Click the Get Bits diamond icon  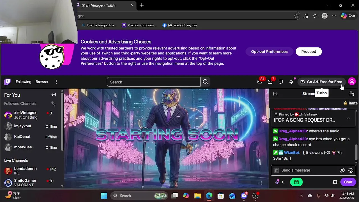coord(291,82)
